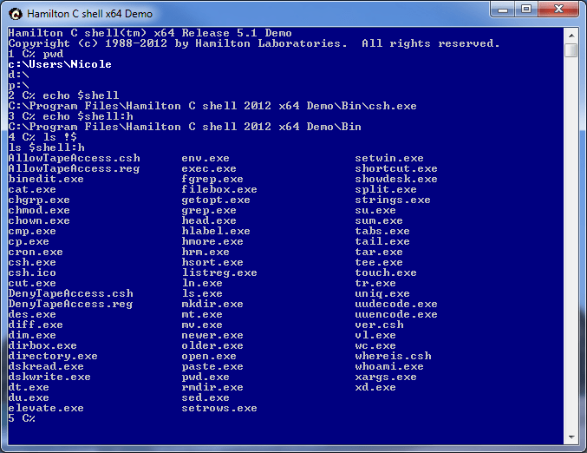
Task: Click the text AllowTapeAccess.csh
Action: click(74, 159)
